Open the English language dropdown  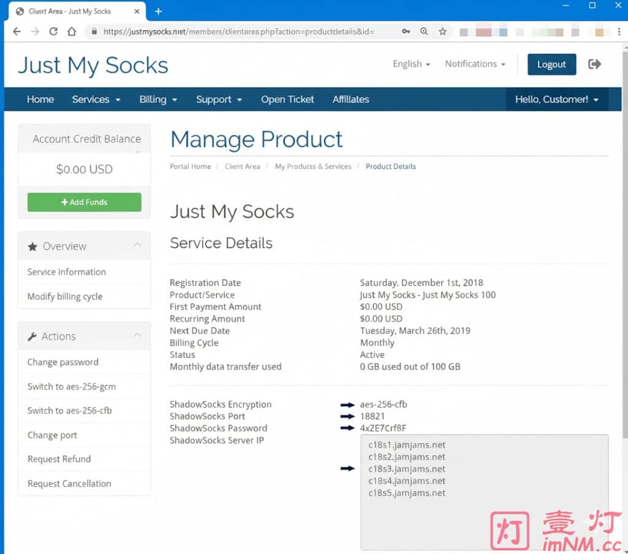click(411, 64)
